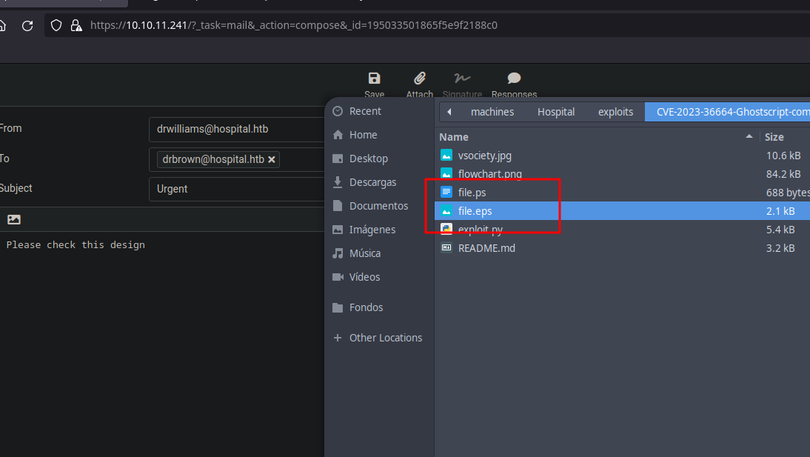Click the Save icon in compose toolbar
810x457 pixels.
[374, 79]
